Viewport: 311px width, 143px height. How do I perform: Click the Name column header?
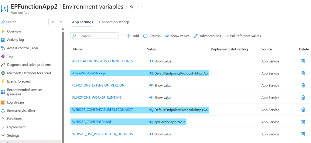pyautogui.click(x=78, y=49)
